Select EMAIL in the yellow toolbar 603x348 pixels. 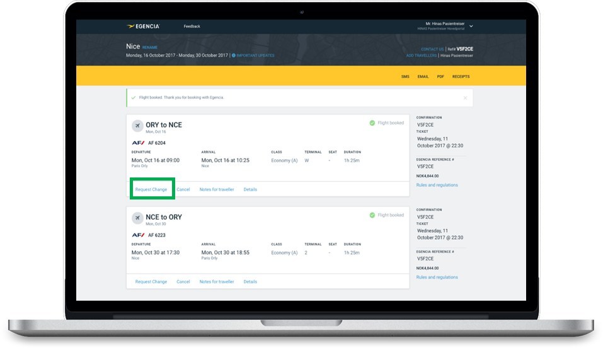pyautogui.click(x=423, y=77)
